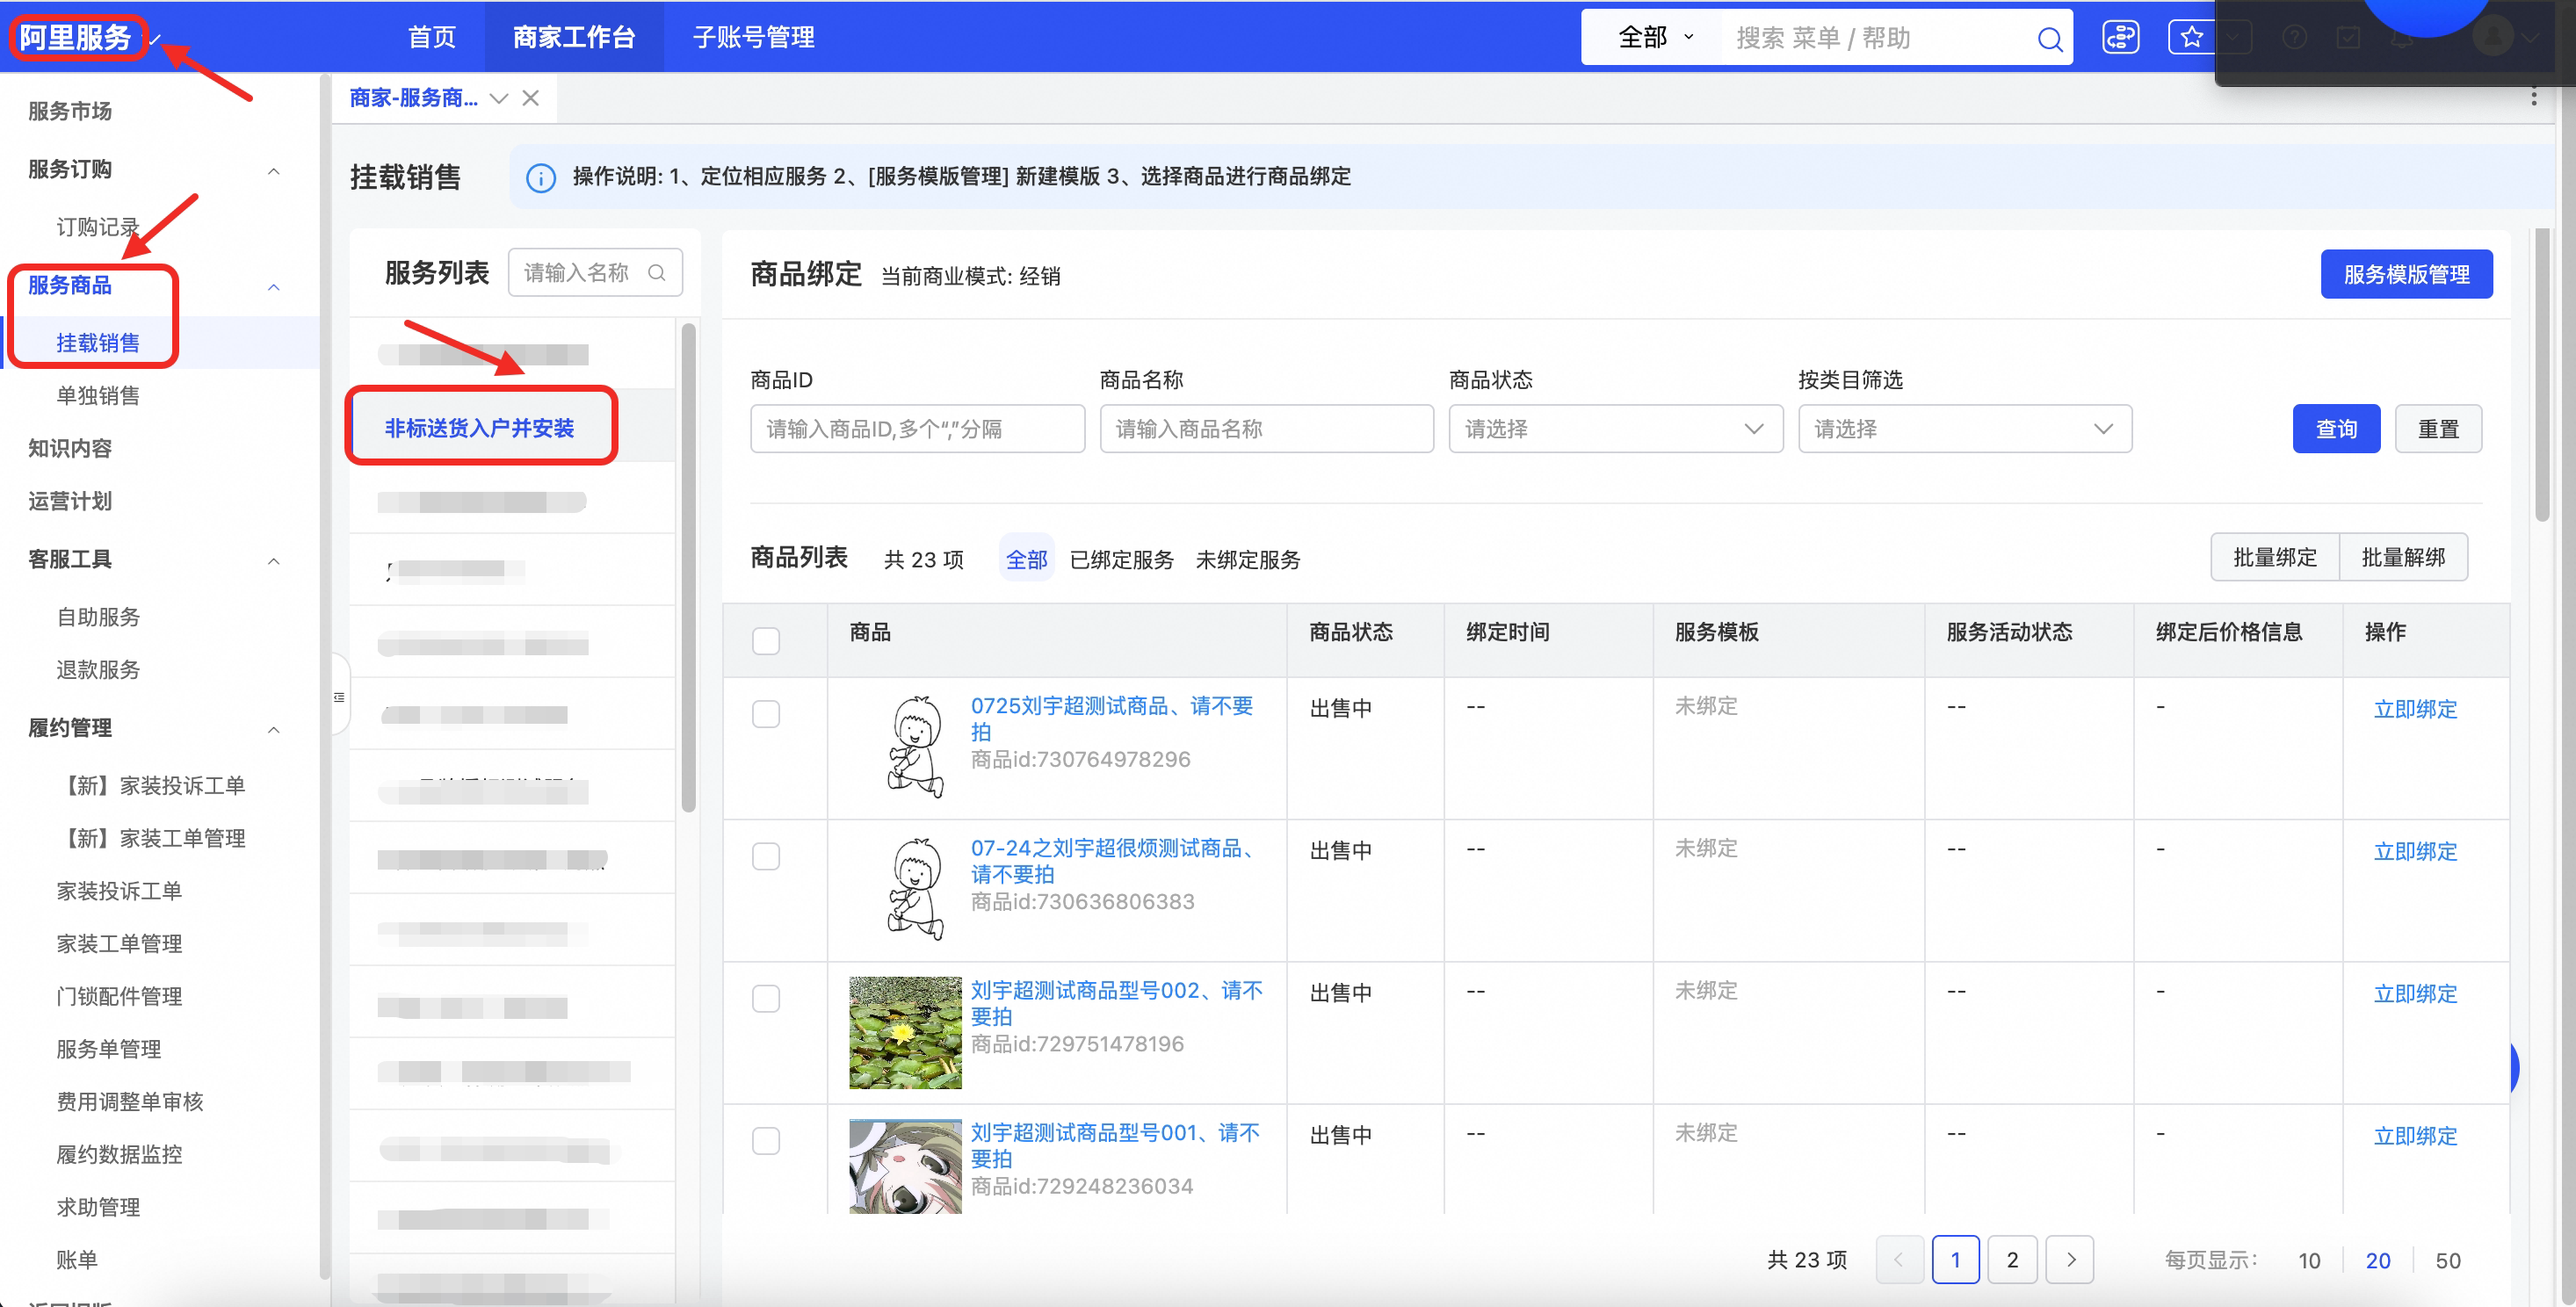Filter the list by 未绑定服务

click(1248, 560)
